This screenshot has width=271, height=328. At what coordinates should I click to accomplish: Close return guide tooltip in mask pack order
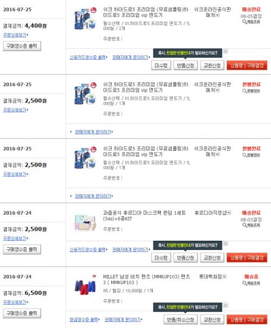point(225,243)
